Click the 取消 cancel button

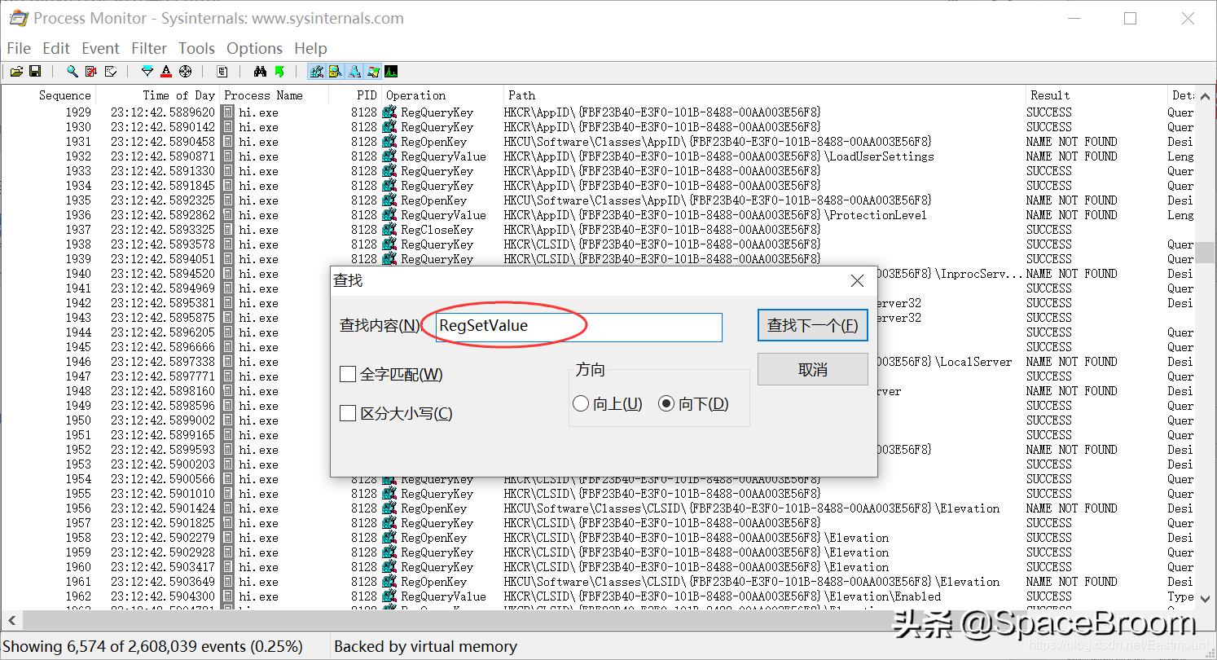[813, 369]
